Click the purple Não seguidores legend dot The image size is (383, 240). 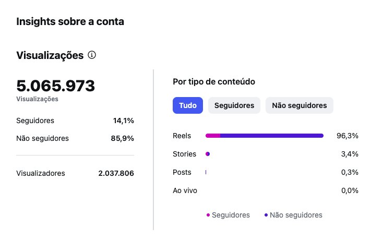(x=266, y=215)
